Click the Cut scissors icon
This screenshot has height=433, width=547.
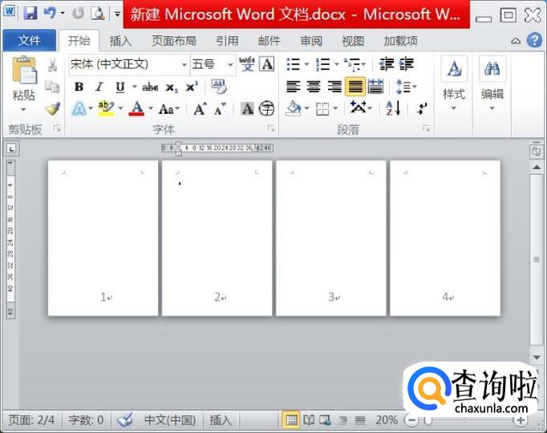tap(52, 66)
